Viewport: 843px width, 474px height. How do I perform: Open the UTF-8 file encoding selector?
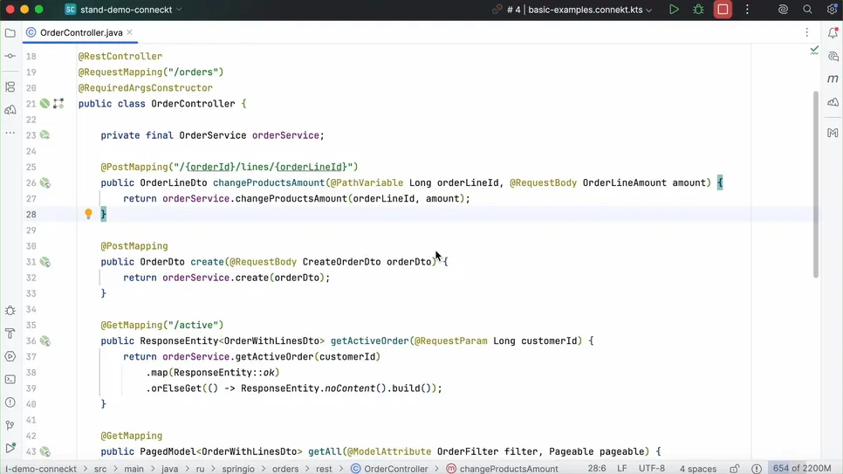(652, 469)
